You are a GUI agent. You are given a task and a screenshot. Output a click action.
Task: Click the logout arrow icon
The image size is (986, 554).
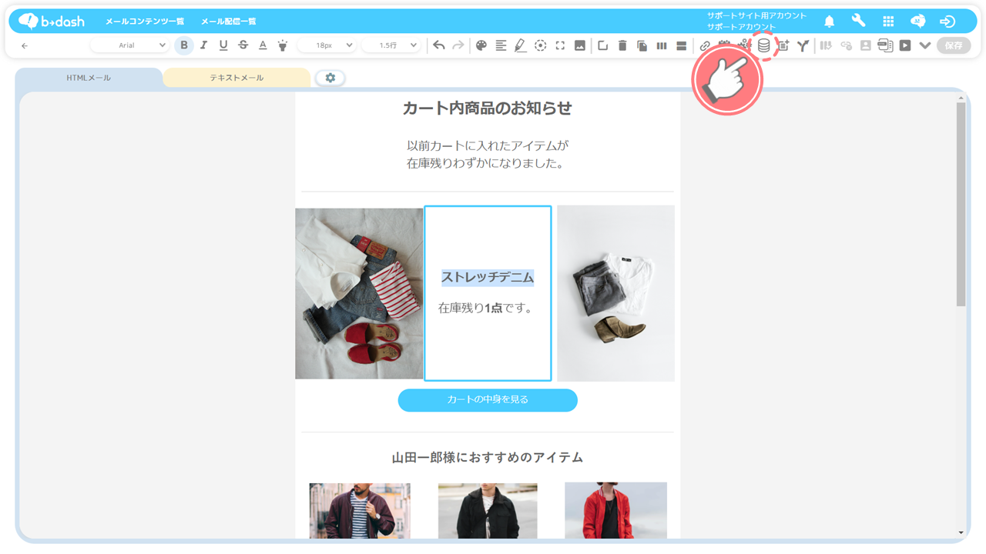(x=947, y=22)
